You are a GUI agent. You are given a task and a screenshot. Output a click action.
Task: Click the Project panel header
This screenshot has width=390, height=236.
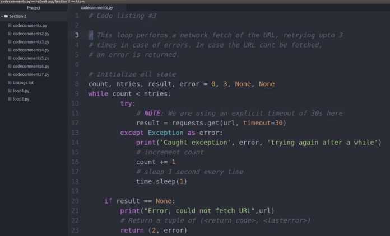34,8
